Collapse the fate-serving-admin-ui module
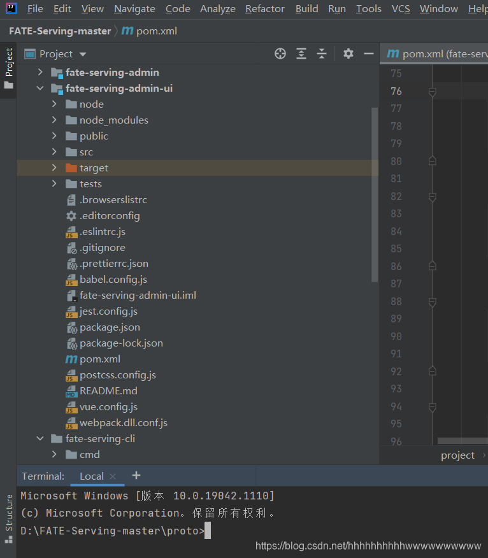 tap(40, 89)
